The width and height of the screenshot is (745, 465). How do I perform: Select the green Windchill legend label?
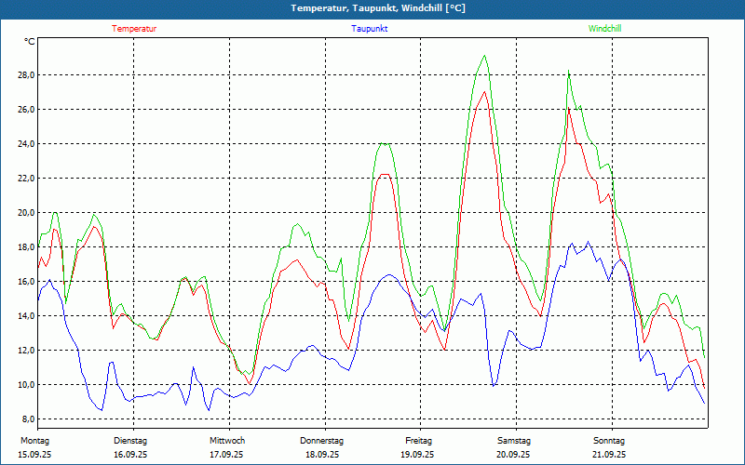coord(604,29)
